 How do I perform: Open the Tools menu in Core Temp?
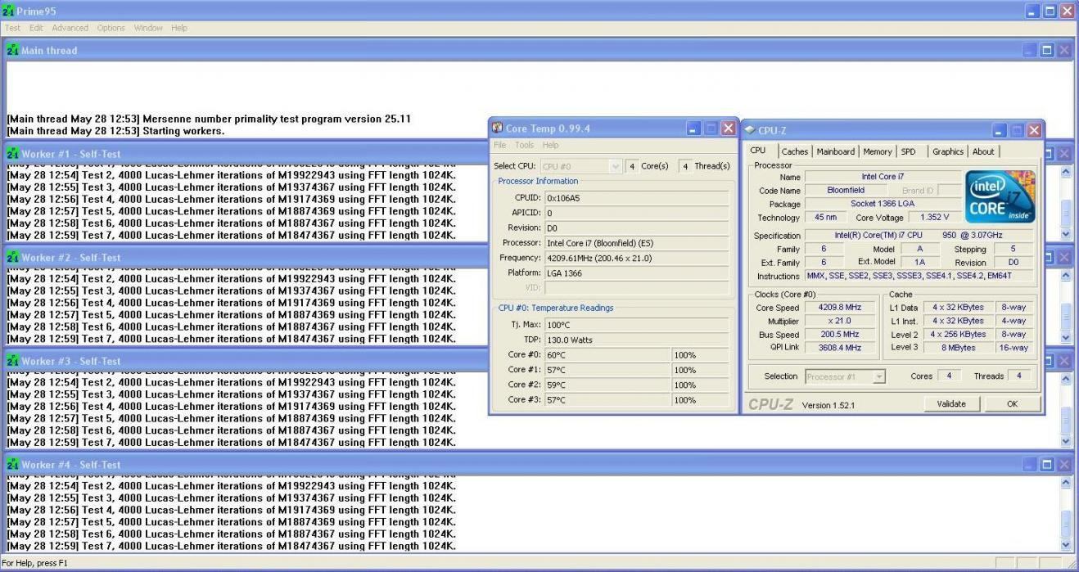coord(525,145)
